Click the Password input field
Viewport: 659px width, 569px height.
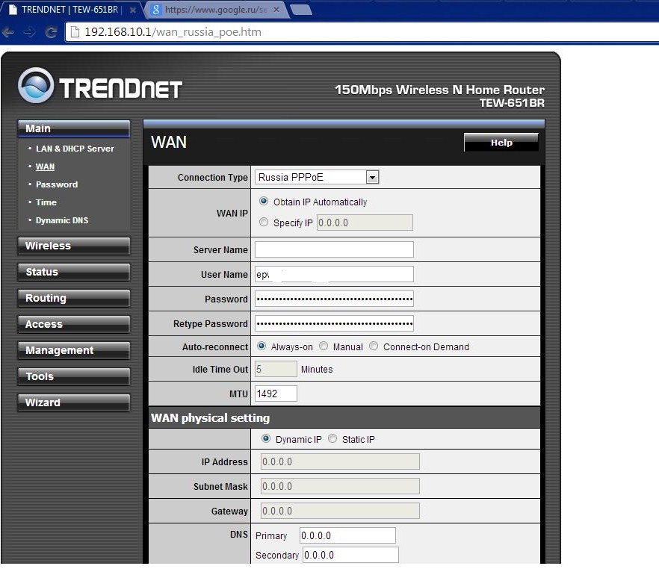coord(334,299)
